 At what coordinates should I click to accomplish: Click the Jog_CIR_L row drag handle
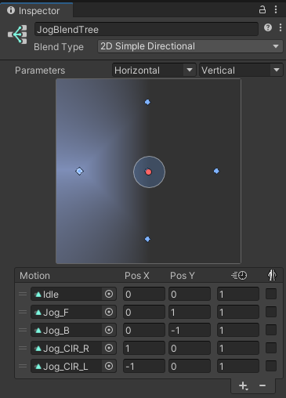pos(23,366)
